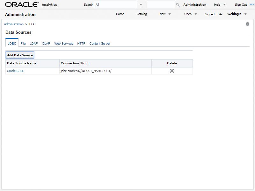Expand the New menu arrow

(170, 14)
